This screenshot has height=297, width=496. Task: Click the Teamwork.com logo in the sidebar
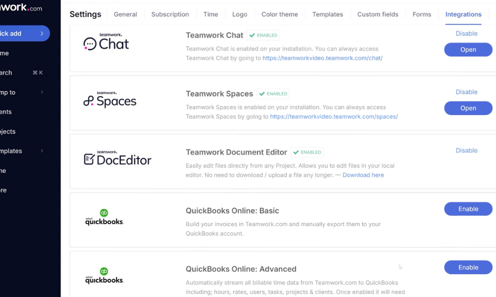click(21, 8)
